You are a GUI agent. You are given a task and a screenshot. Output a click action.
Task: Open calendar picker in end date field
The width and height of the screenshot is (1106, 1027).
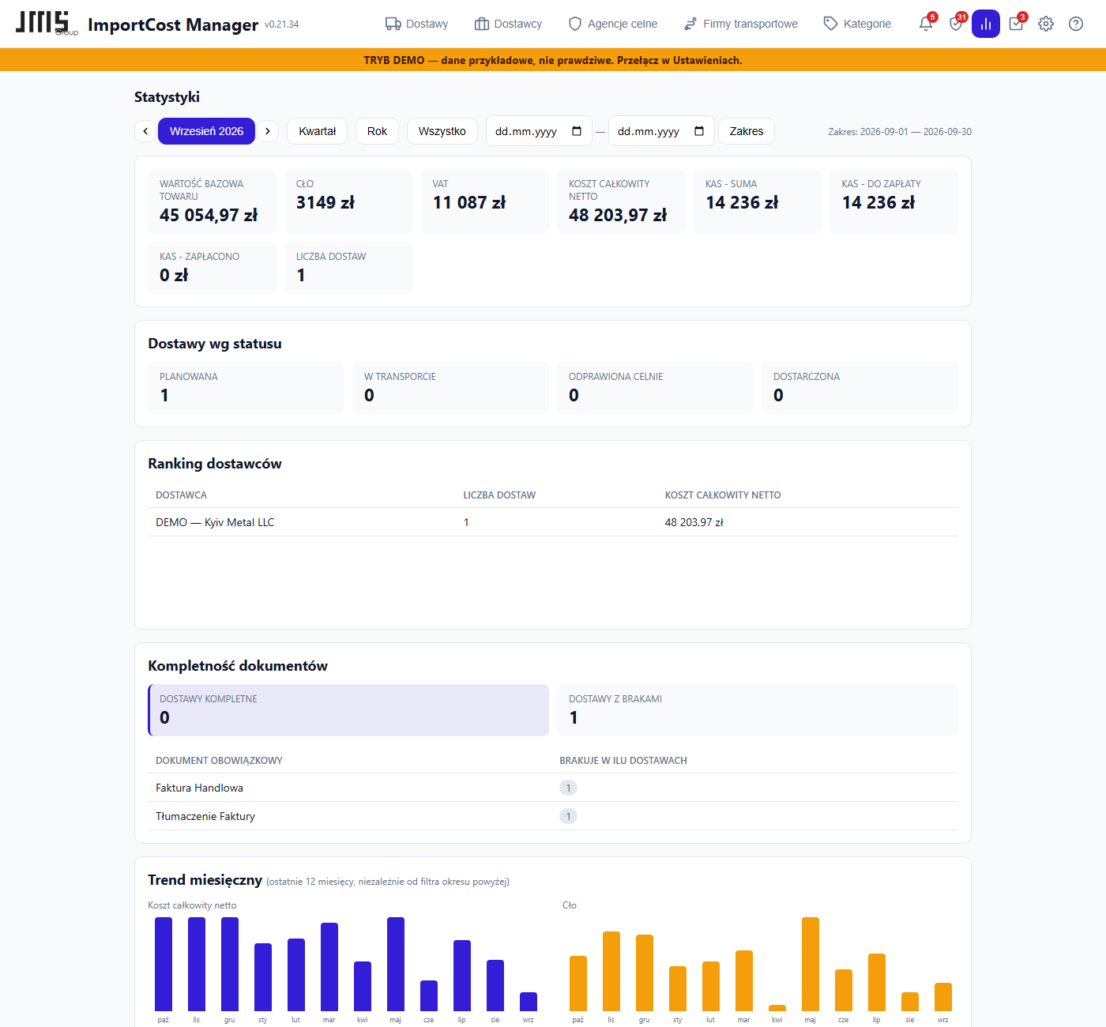tap(699, 131)
